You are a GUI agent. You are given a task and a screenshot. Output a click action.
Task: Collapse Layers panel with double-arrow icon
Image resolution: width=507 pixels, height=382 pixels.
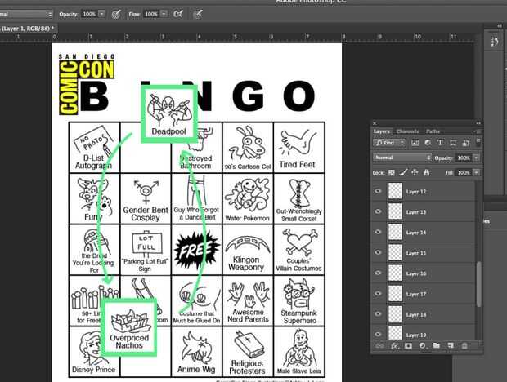[478, 123]
